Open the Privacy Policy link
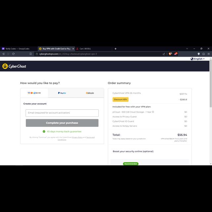This screenshot has width=212, height=212. click(x=77, y=137)
